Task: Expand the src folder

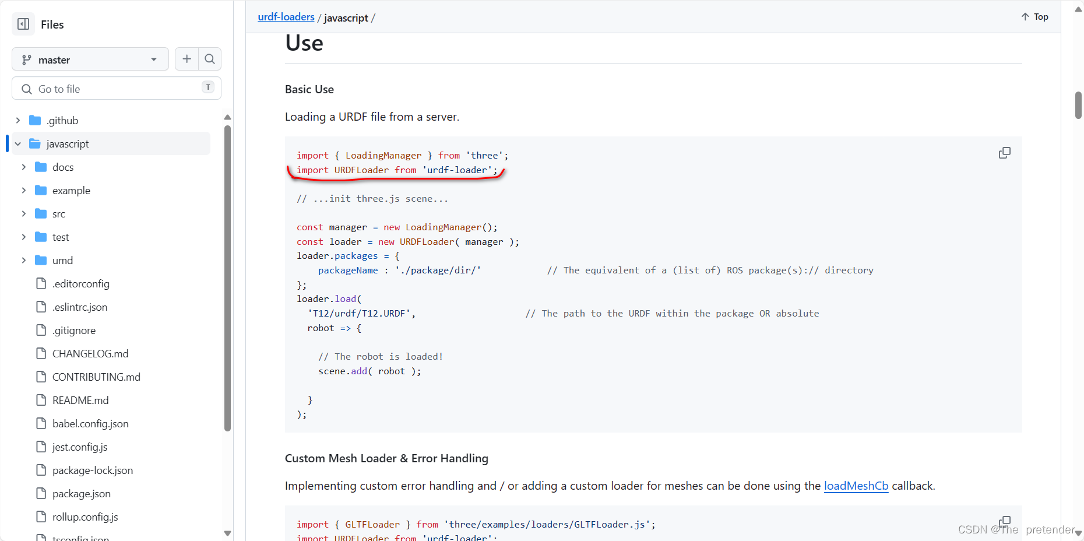Action: tap(23, 213)
